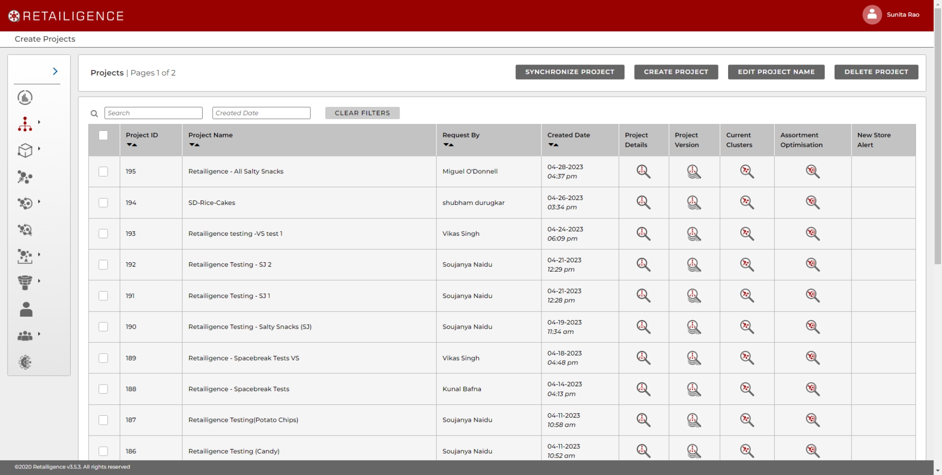
Task: Click the red hierarchy tree sidebar icon
Action: 25,124
